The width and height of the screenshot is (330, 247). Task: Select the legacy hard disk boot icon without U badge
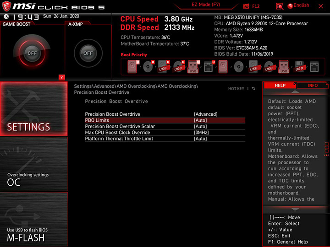pos(223,67)
